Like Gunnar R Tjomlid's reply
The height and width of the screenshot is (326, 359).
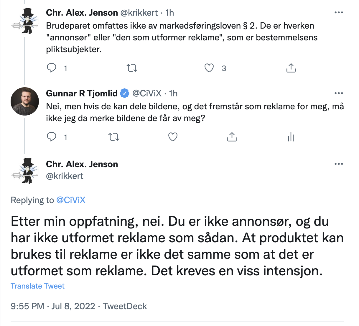173,137
